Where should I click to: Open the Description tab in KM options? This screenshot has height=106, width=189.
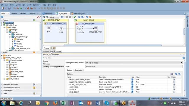click(79, 70)
